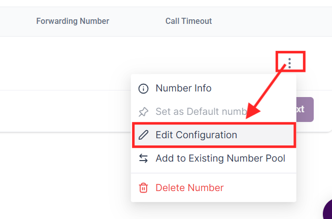Click the pin icon beside Set as Default
332x219 pixels.
pyautogui.click(x=144, y=112)
